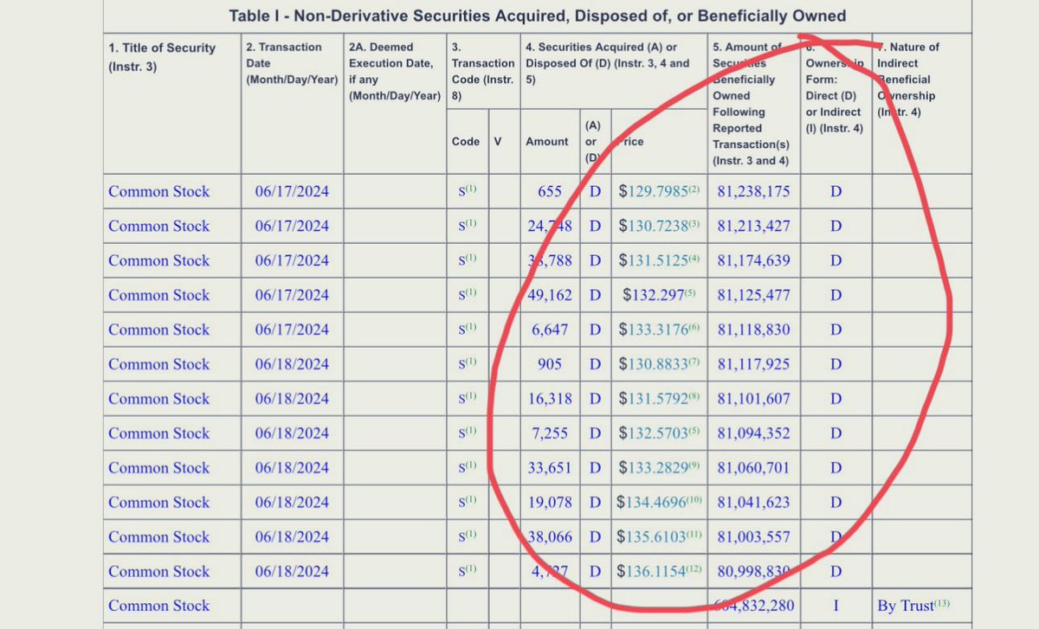Click owned amount 81,101,607
Screen dimensions: 1039x629
tap(753, 399)
